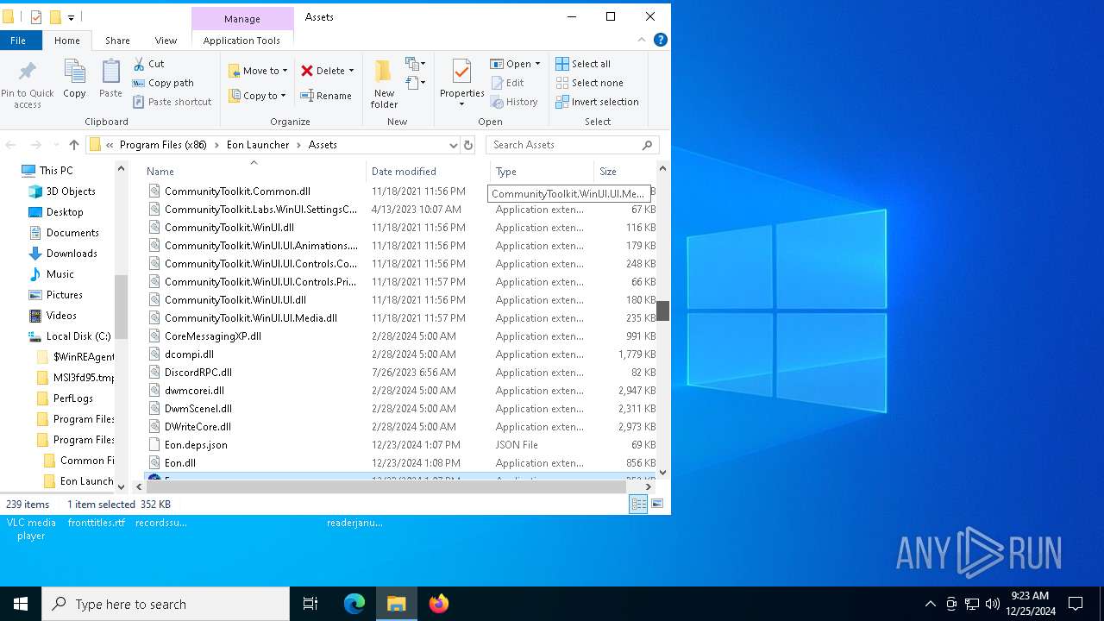Navigate to Program Files (x86) breadcrumb

(163, 145)
